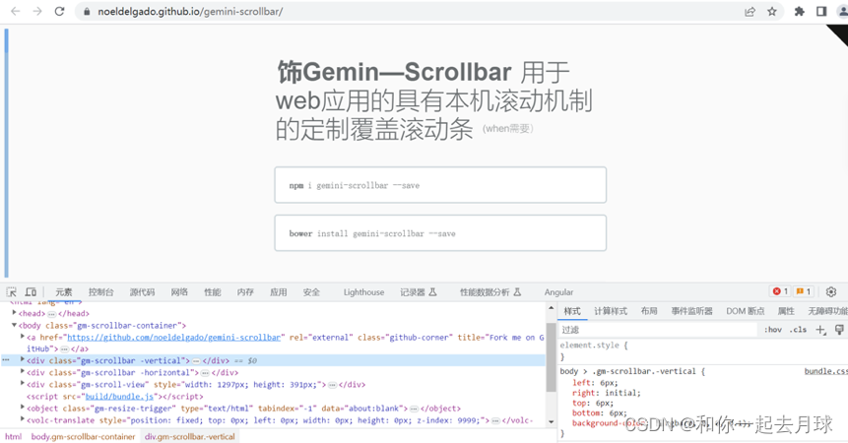Open the 性能数据分析 tab
The image size is (848, 443).
(489, 292)
